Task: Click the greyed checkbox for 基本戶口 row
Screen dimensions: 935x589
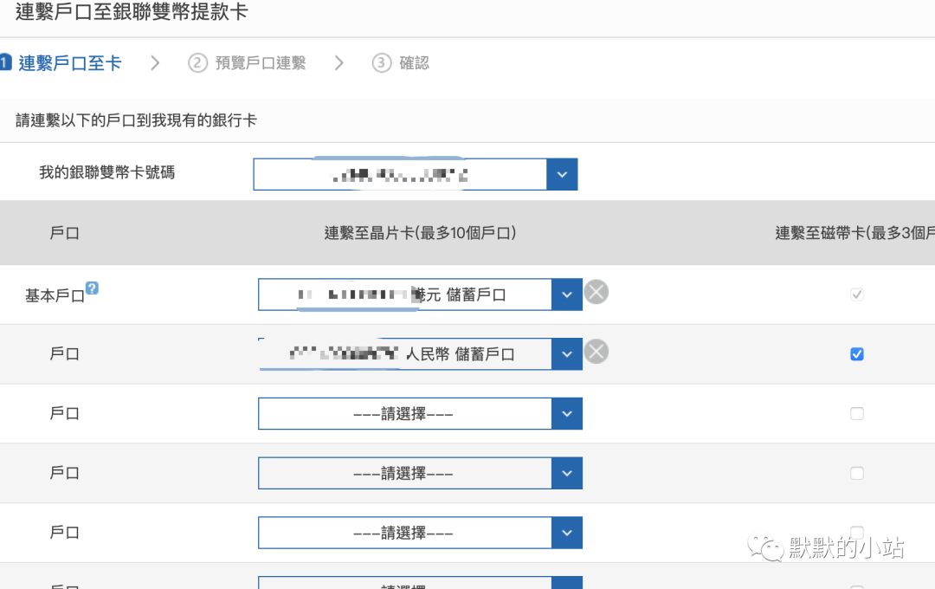Action: click(x=856, y=294)
